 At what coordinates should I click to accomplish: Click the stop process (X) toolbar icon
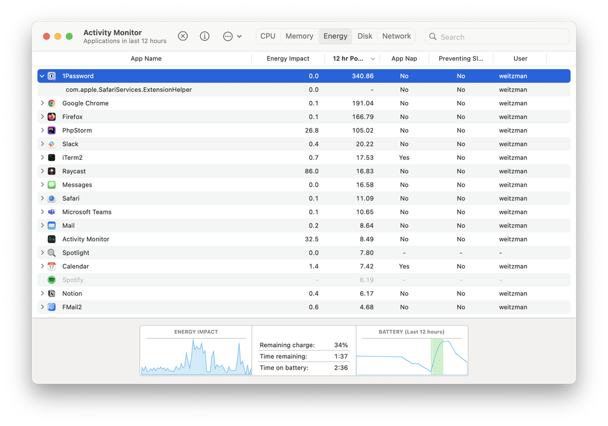[x=183, y=36]
